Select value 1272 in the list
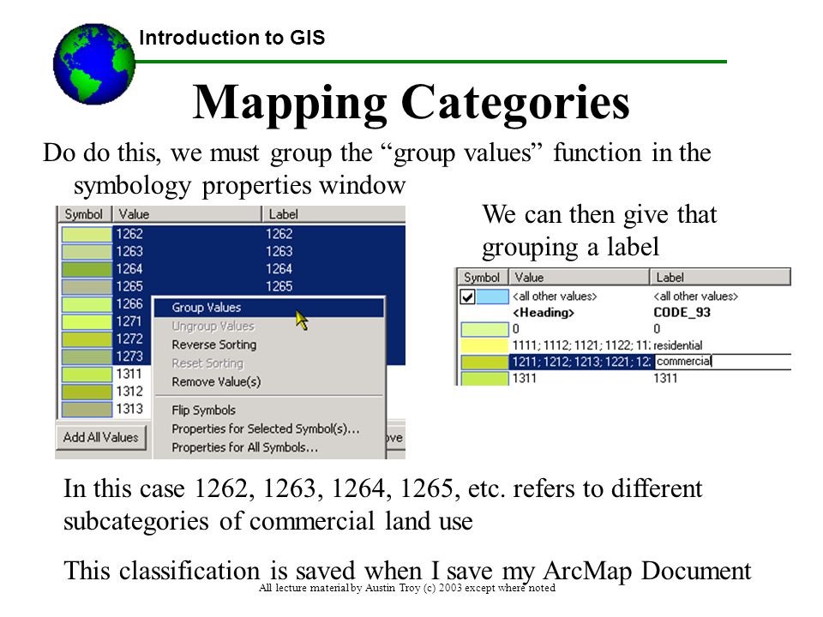 129,339
